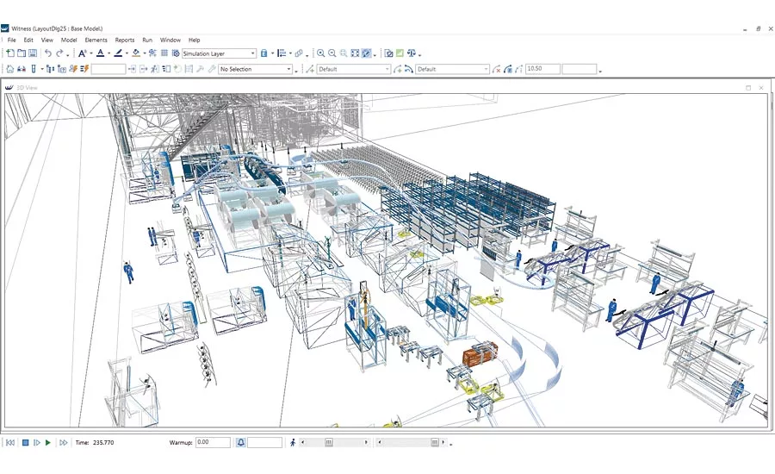The image size is (775, 474).
Task: Click the Warmup value field
Action: click(x=213, y=442)
